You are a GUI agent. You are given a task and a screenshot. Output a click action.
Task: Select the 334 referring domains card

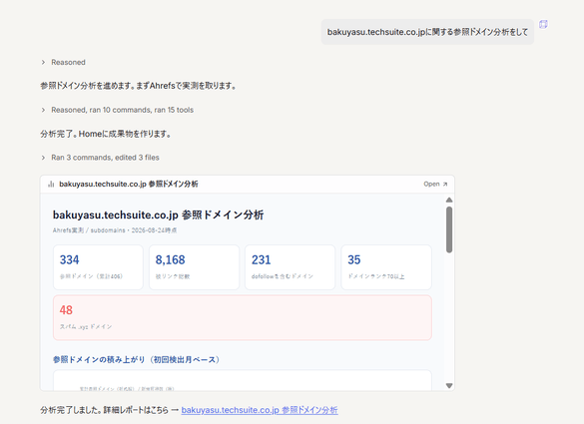click(x=98, y=267)
